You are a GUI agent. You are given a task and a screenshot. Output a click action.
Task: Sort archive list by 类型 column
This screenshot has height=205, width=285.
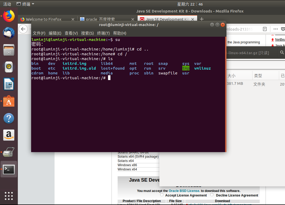(x=266, y=76)
